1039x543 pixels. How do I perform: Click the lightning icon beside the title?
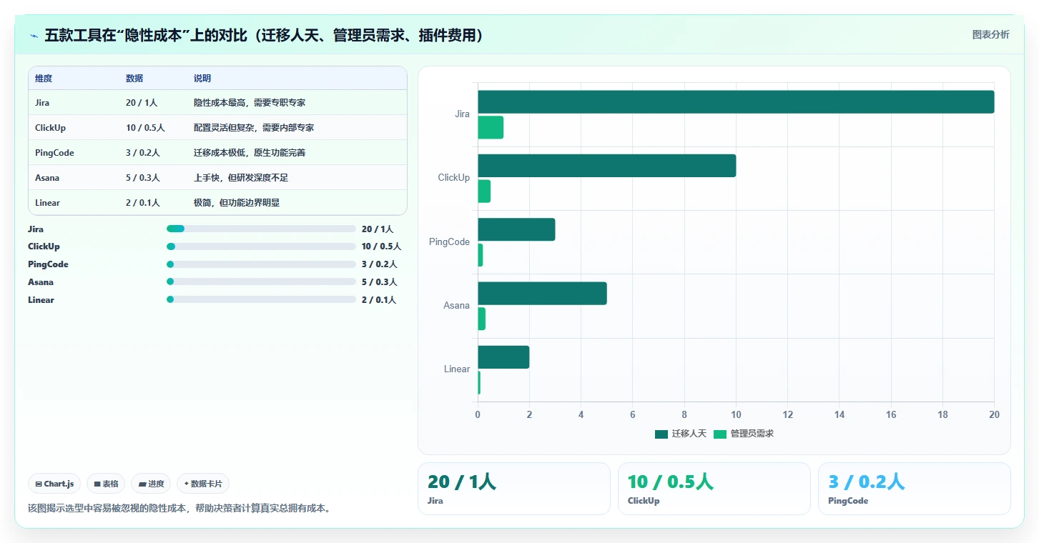[34, 36]
